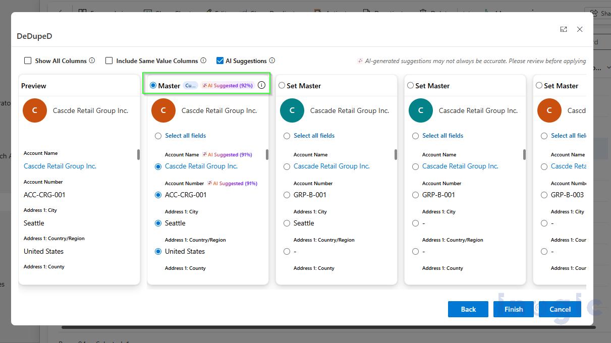Click the Cancel button
Viewport: 611px width, 343px height.
click(x=560, y=309)
